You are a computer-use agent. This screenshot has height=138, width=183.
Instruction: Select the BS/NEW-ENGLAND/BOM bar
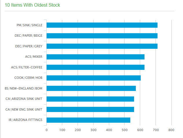[91, 88]
